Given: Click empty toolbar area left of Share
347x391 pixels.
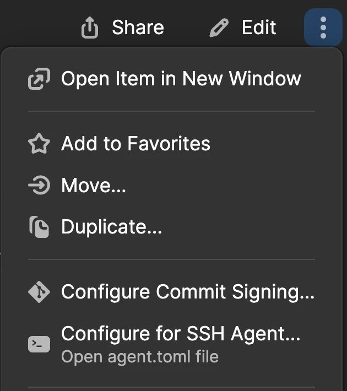Looking at the screenshot, I should click(37, 25).
